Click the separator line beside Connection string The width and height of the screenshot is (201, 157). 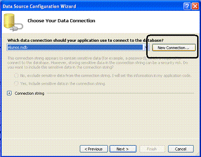pos(120,93)
